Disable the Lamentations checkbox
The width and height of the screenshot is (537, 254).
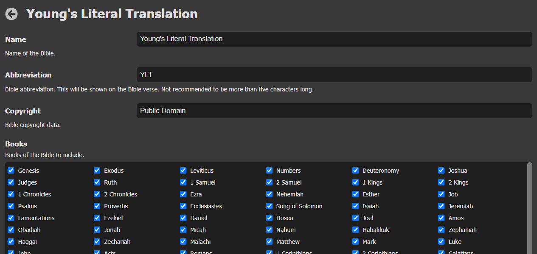11,218
